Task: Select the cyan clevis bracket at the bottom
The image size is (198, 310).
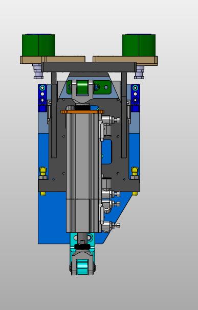Action: pos(82,253)
